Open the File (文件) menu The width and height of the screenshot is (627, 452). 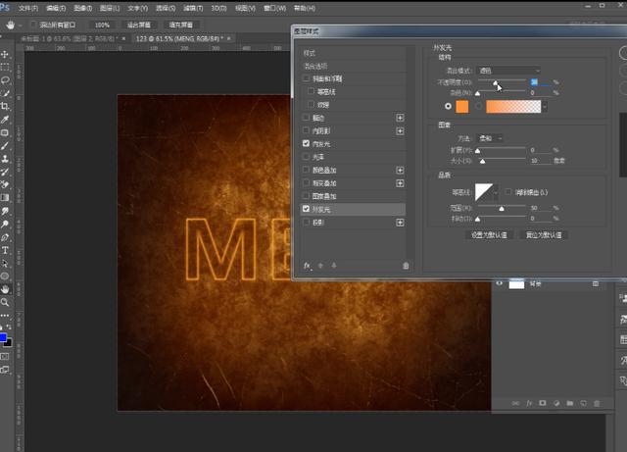[28, 8]
